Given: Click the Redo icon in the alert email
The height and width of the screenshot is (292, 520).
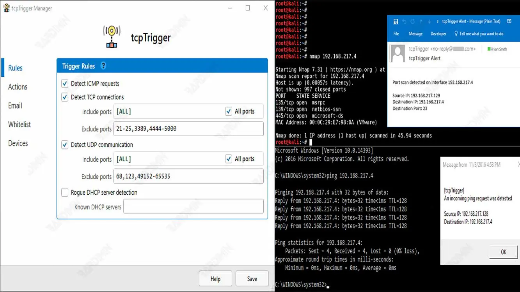Looking at the screenshot, I should click(x=413, y=21).
